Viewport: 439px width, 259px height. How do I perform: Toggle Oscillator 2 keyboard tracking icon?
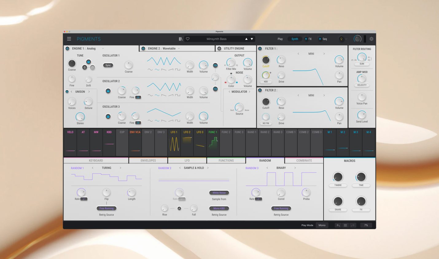[x=108, y=91]
